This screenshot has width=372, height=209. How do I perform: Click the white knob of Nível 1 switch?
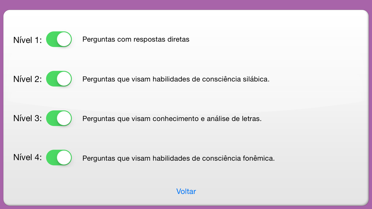64,39
